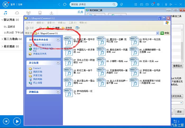The image size is (185, 128).
Task: Select file 13.我从雪山来--雪山朗玛.wav
Action: click(x=79, y=82)
